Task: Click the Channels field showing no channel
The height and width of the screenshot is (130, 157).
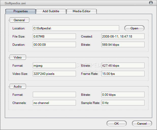Action: pyautogui.click(x=54, y=103)
